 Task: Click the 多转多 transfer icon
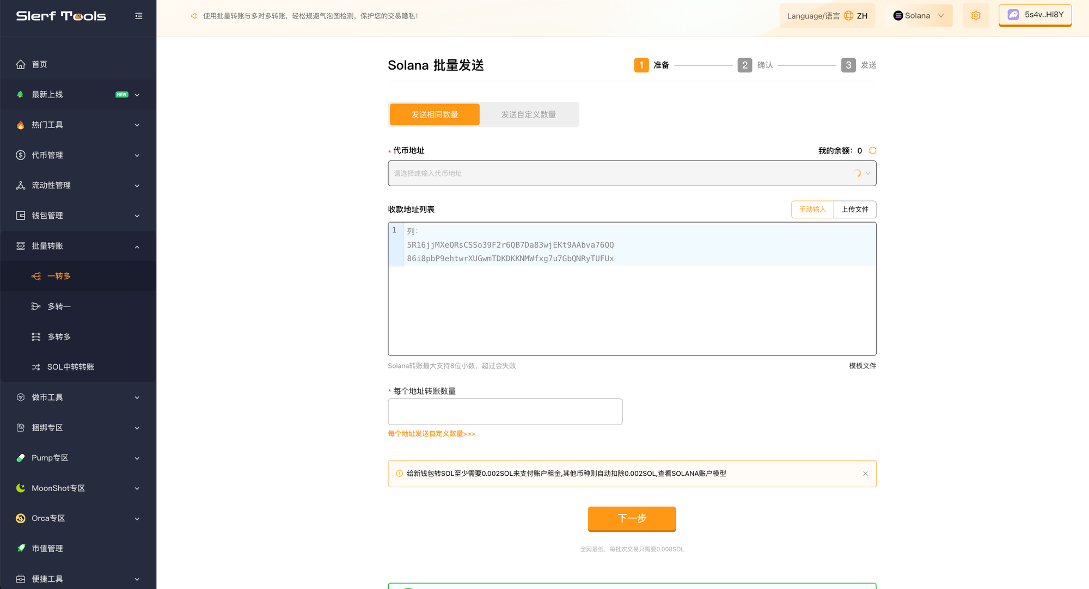(36, 337)
